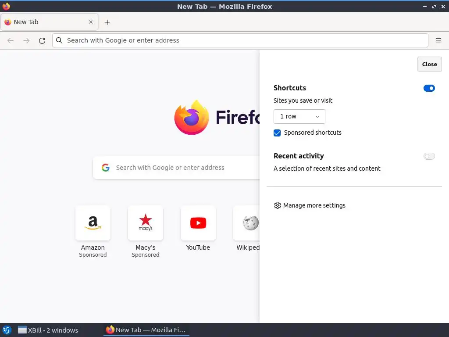Minimize the Firefox window
Screen dimensions: 449x337
424,6
